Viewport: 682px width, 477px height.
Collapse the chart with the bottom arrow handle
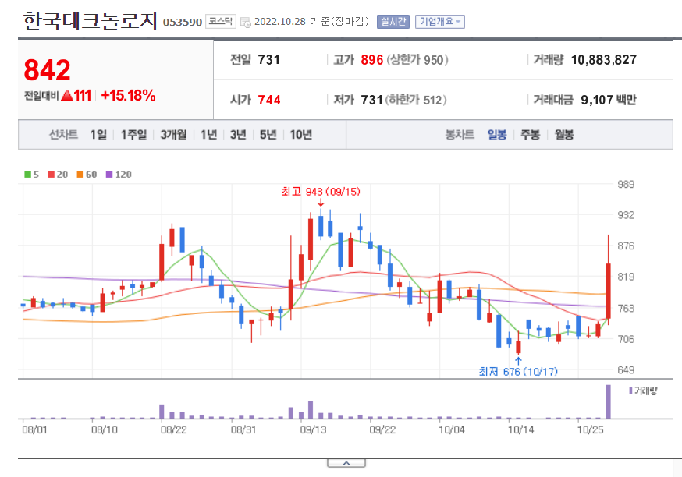coord(346,464)
